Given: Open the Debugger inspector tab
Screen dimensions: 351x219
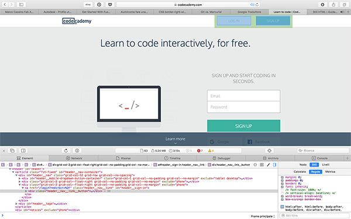Looking at the screenshot, I should point(221,158).
